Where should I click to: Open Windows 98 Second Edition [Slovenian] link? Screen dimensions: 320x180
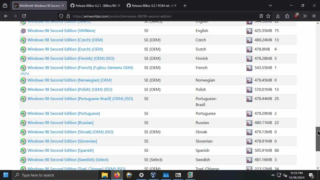pos(62,141)
